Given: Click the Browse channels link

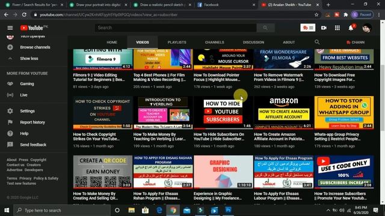Looking at the screenshot, I should pos(35,47).
